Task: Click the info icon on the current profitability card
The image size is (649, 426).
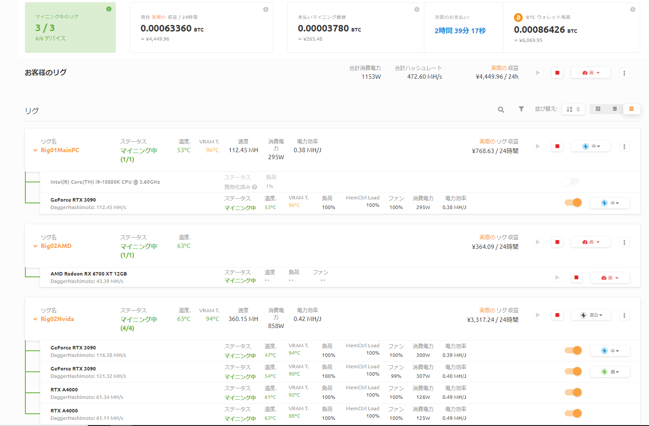Action: (x=266, y=9)
